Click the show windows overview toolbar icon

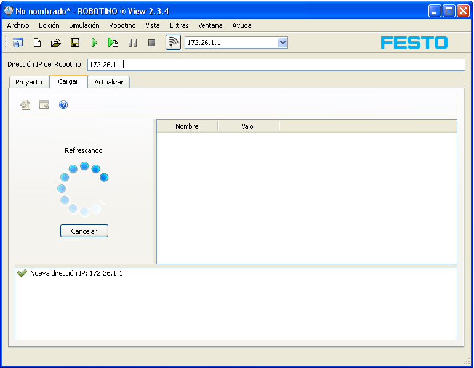[x=18, y=43]
